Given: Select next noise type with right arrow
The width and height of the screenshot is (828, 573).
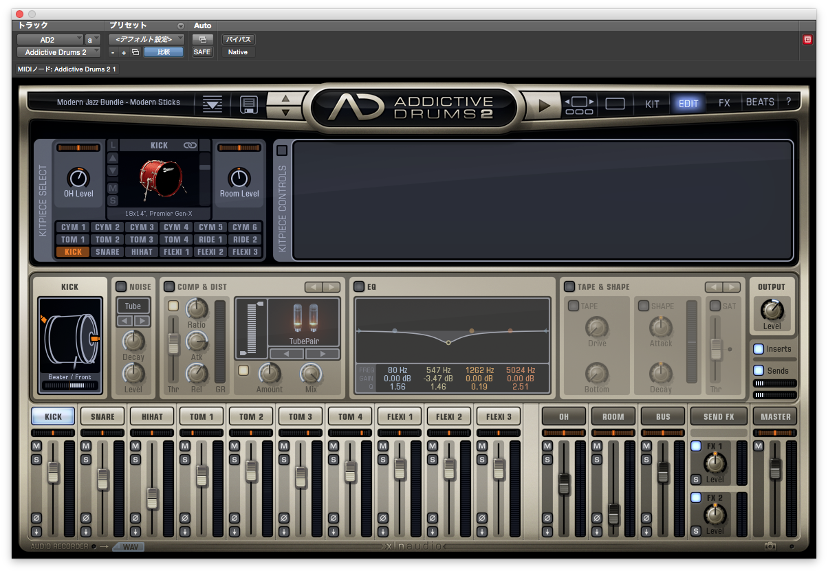Looking at the screenshot, I should tap(142, 321).
